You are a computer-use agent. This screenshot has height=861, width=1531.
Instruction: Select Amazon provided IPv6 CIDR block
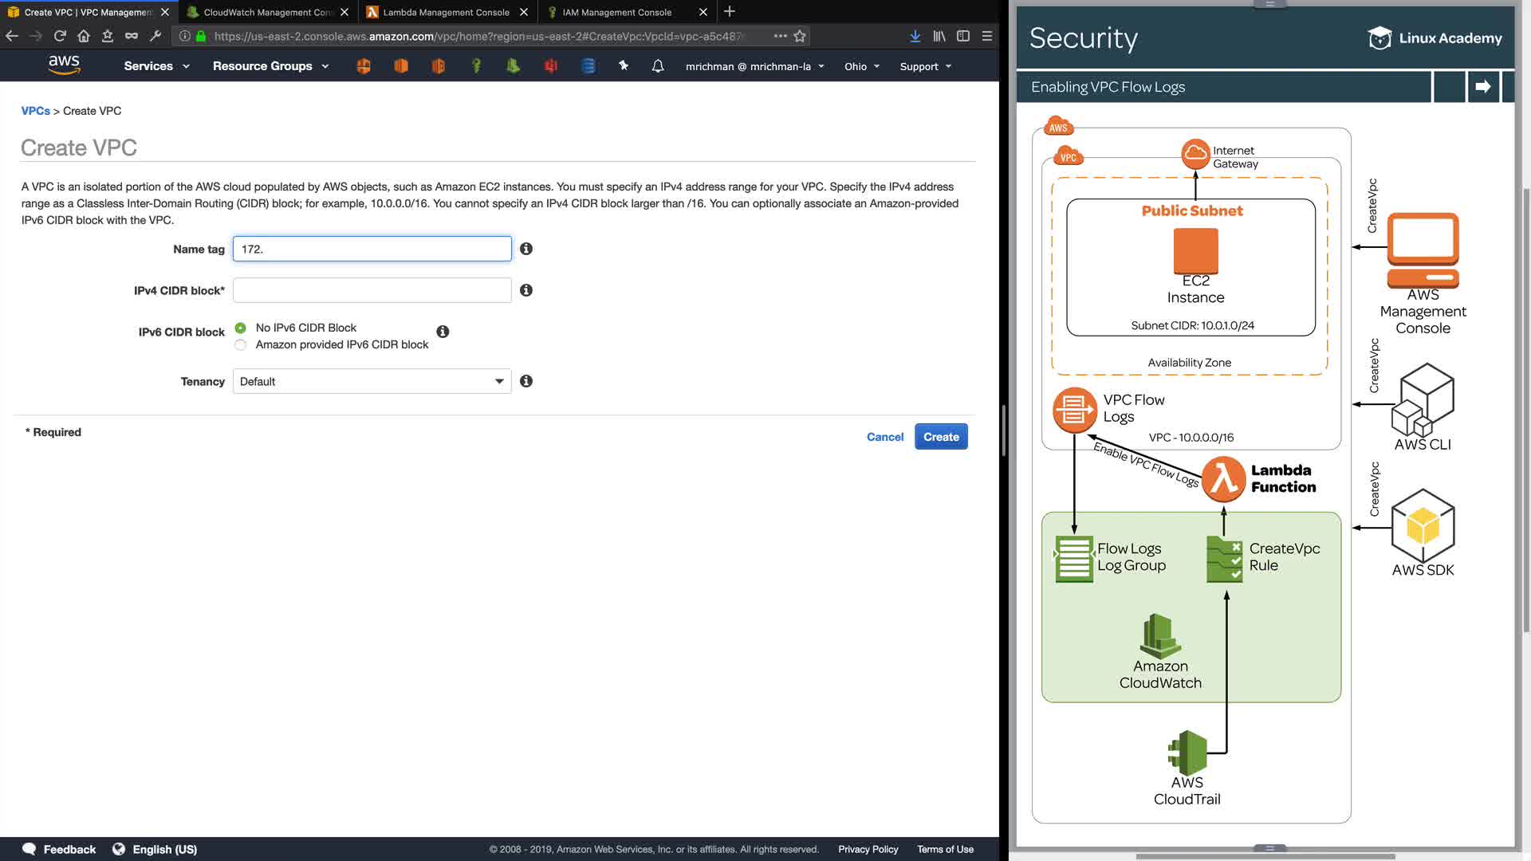click(241, 345)
